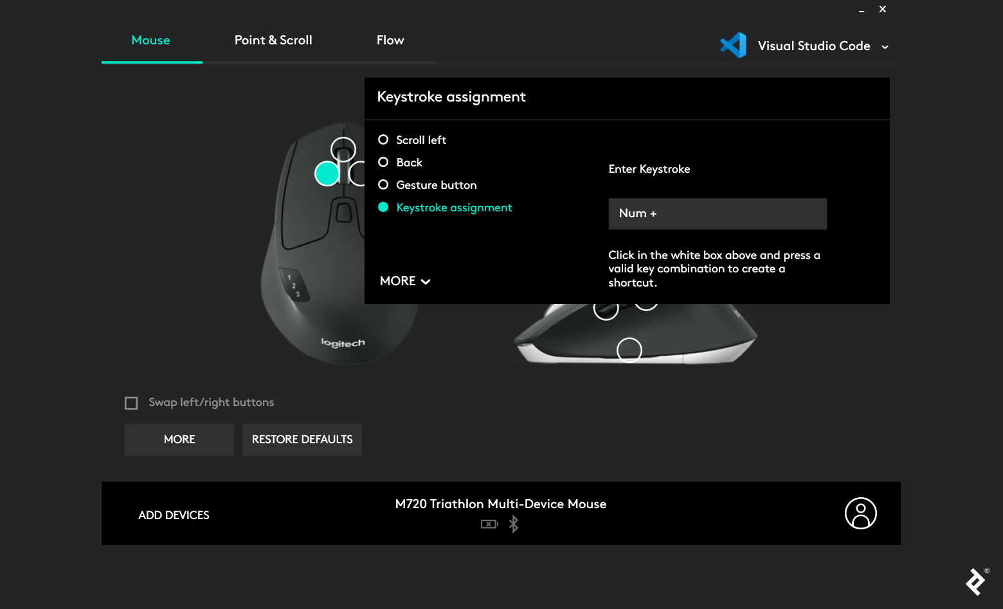Enable Swap left/right buttons checkbox
Viewport: 1003px width, 609px height.
[131, 403]
